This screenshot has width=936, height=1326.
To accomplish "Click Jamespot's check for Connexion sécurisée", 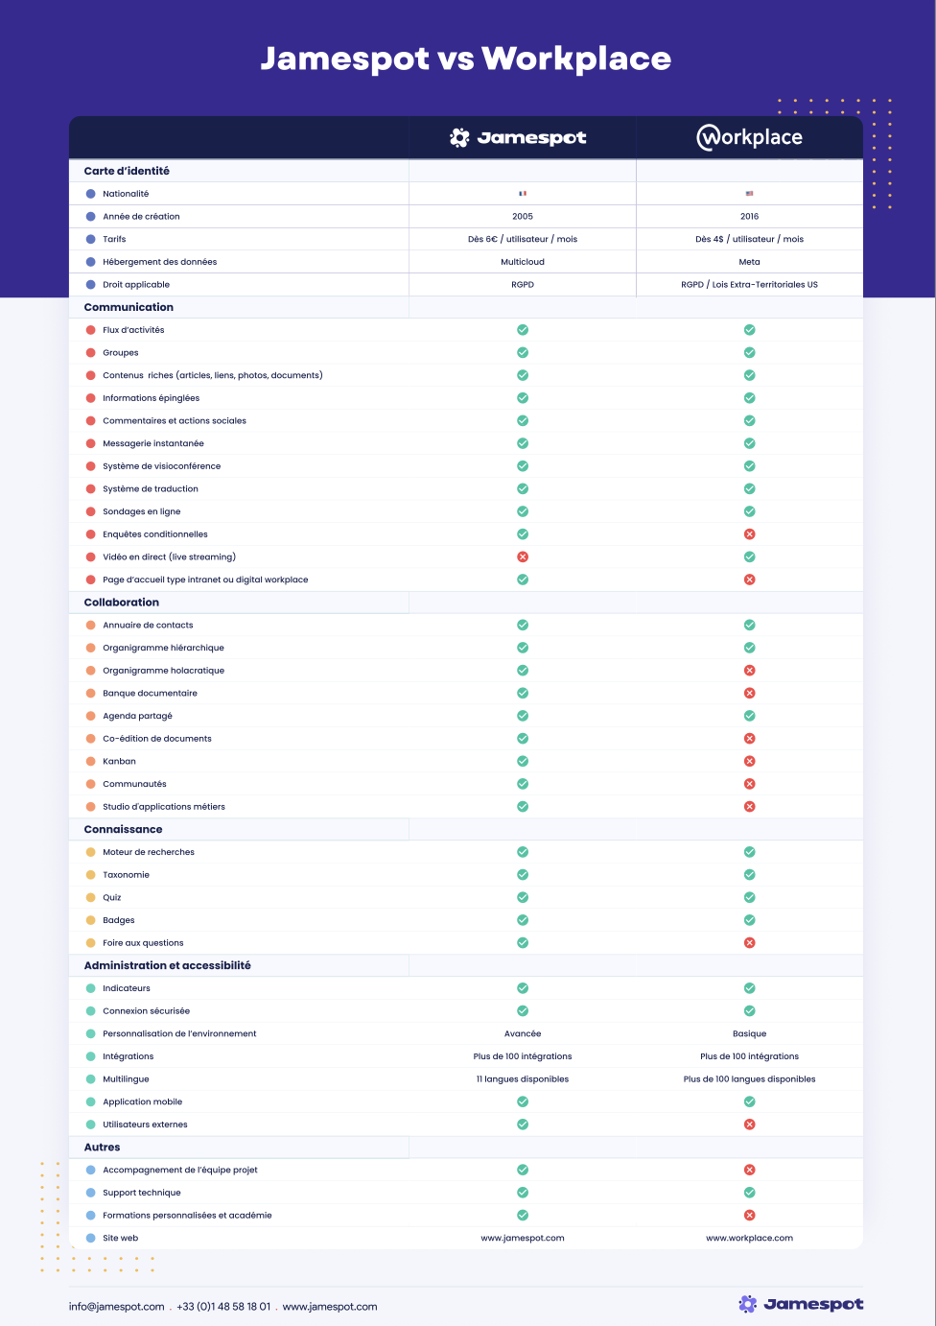I will click(x=523, y=1011).
